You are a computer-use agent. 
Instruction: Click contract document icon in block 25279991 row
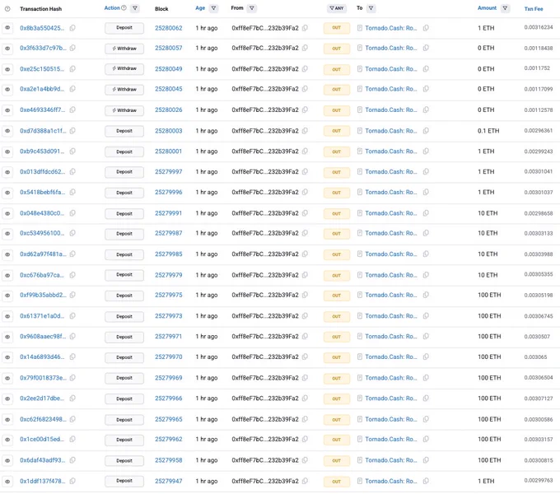click(360, 213)
